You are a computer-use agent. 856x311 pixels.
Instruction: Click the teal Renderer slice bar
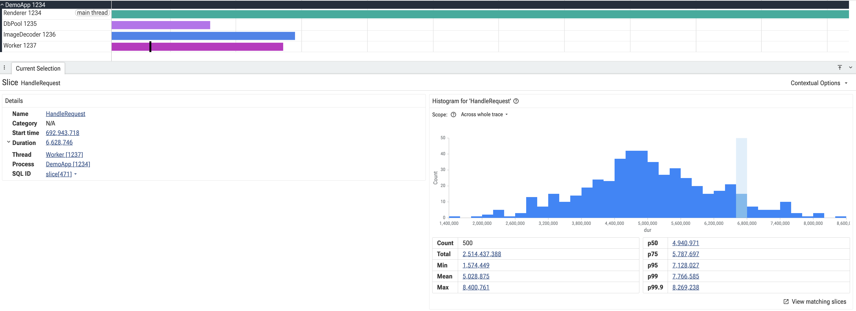(480, 14)
